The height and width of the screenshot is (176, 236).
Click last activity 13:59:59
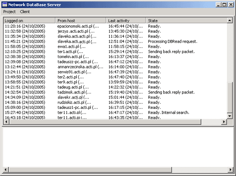point(125,82)
